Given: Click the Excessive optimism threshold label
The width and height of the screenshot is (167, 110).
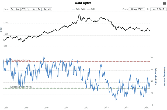Looking at the screenshot, I should tap(20, 60).
